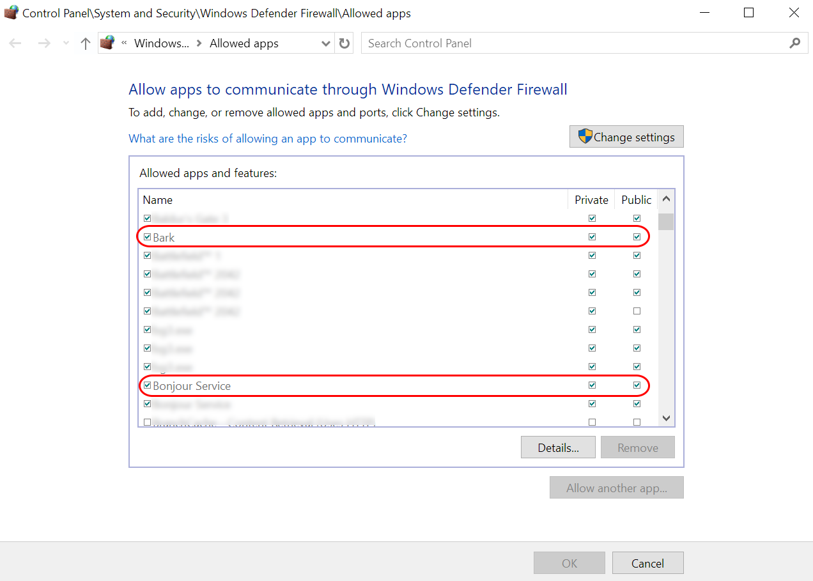Click the Private column header

tap(591, 199)
